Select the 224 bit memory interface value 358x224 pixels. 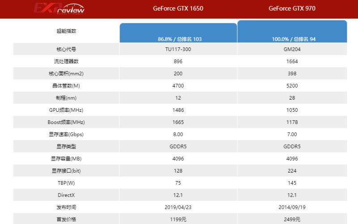292,171
